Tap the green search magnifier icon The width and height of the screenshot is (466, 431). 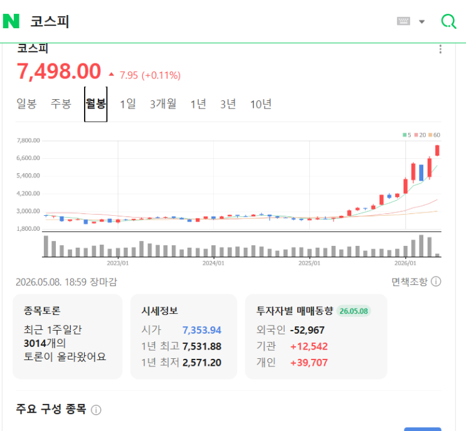click(448, 21)
